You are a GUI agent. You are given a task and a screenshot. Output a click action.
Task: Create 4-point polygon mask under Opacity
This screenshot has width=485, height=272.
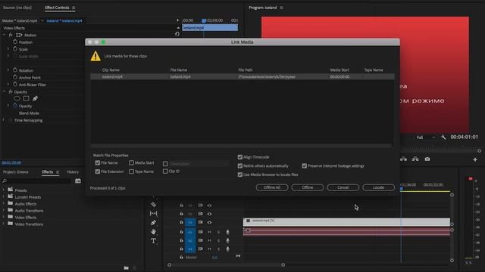[x=27, y=98]
